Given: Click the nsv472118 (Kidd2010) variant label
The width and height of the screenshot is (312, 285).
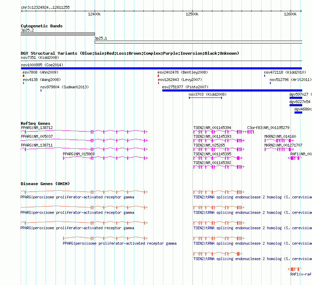Looking at the screenshot, I should pos(285,72).
